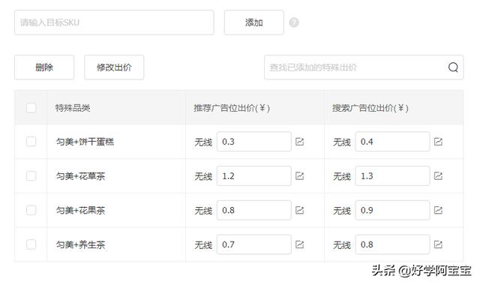Screen dimensions: 480x285
Task: Open chart icon for 匀美+花果茶 搜索 bid
Action: [x=438, y=210]
